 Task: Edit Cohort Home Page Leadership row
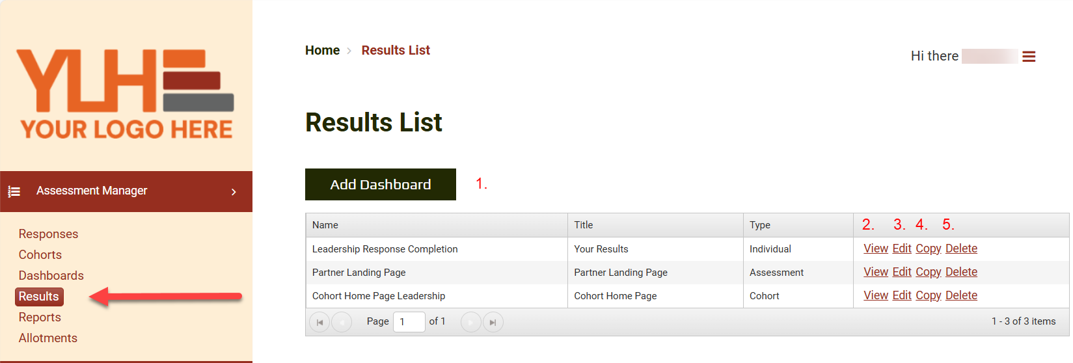[x=902, y=295]
